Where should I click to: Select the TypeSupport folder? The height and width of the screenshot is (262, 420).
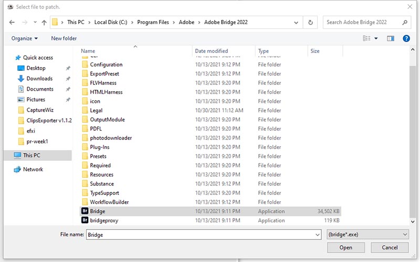[104, 193]
